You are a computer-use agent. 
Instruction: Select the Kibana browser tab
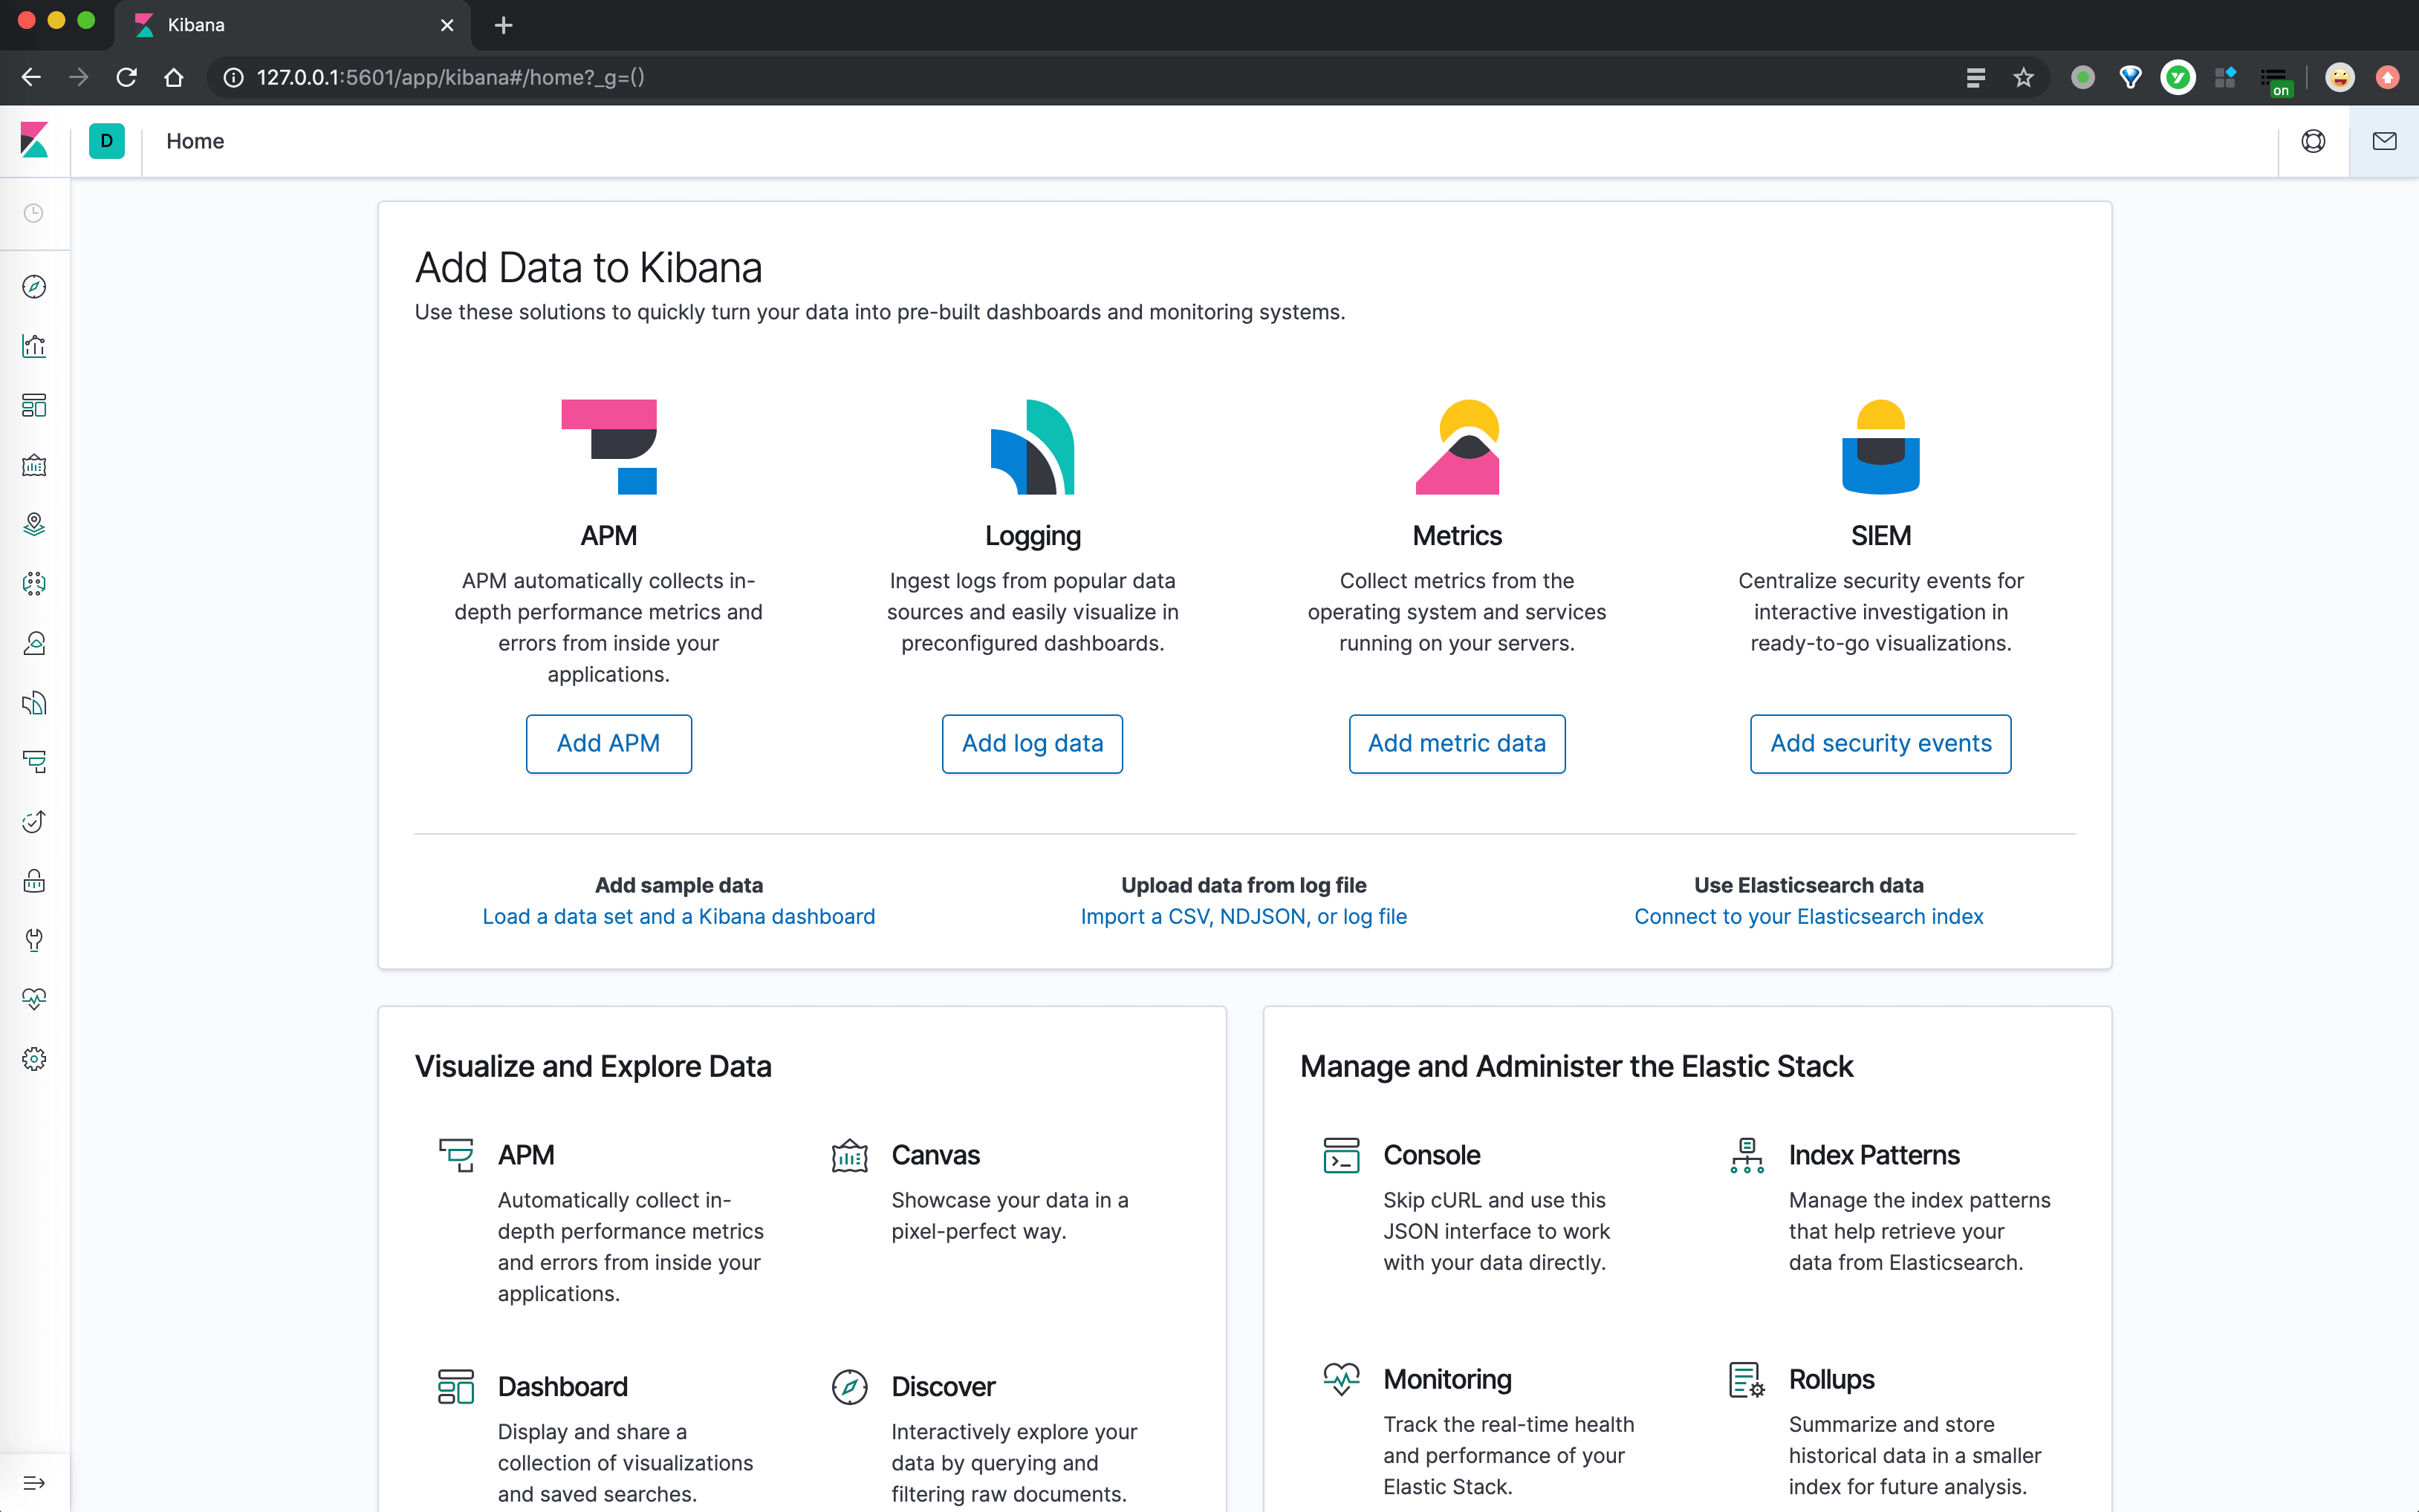[292, 25]
